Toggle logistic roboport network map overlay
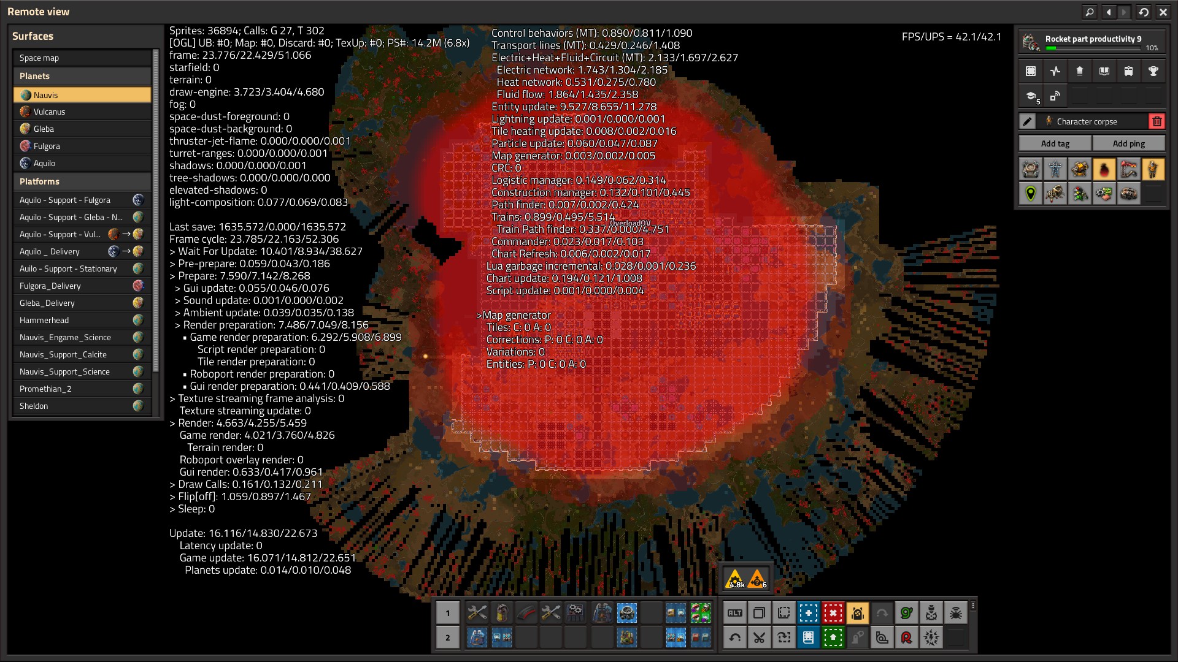This screenshot has width=1178, height=662. pyautogui.click(x=1031, y=169)
